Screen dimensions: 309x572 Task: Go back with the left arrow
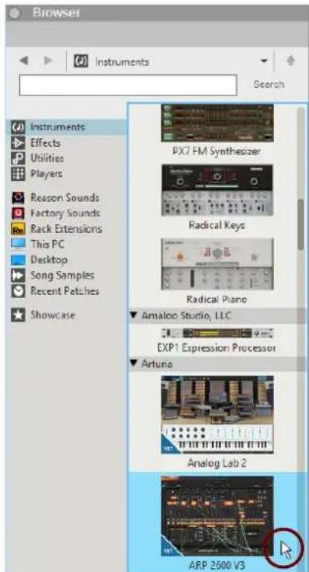[24, 61]
